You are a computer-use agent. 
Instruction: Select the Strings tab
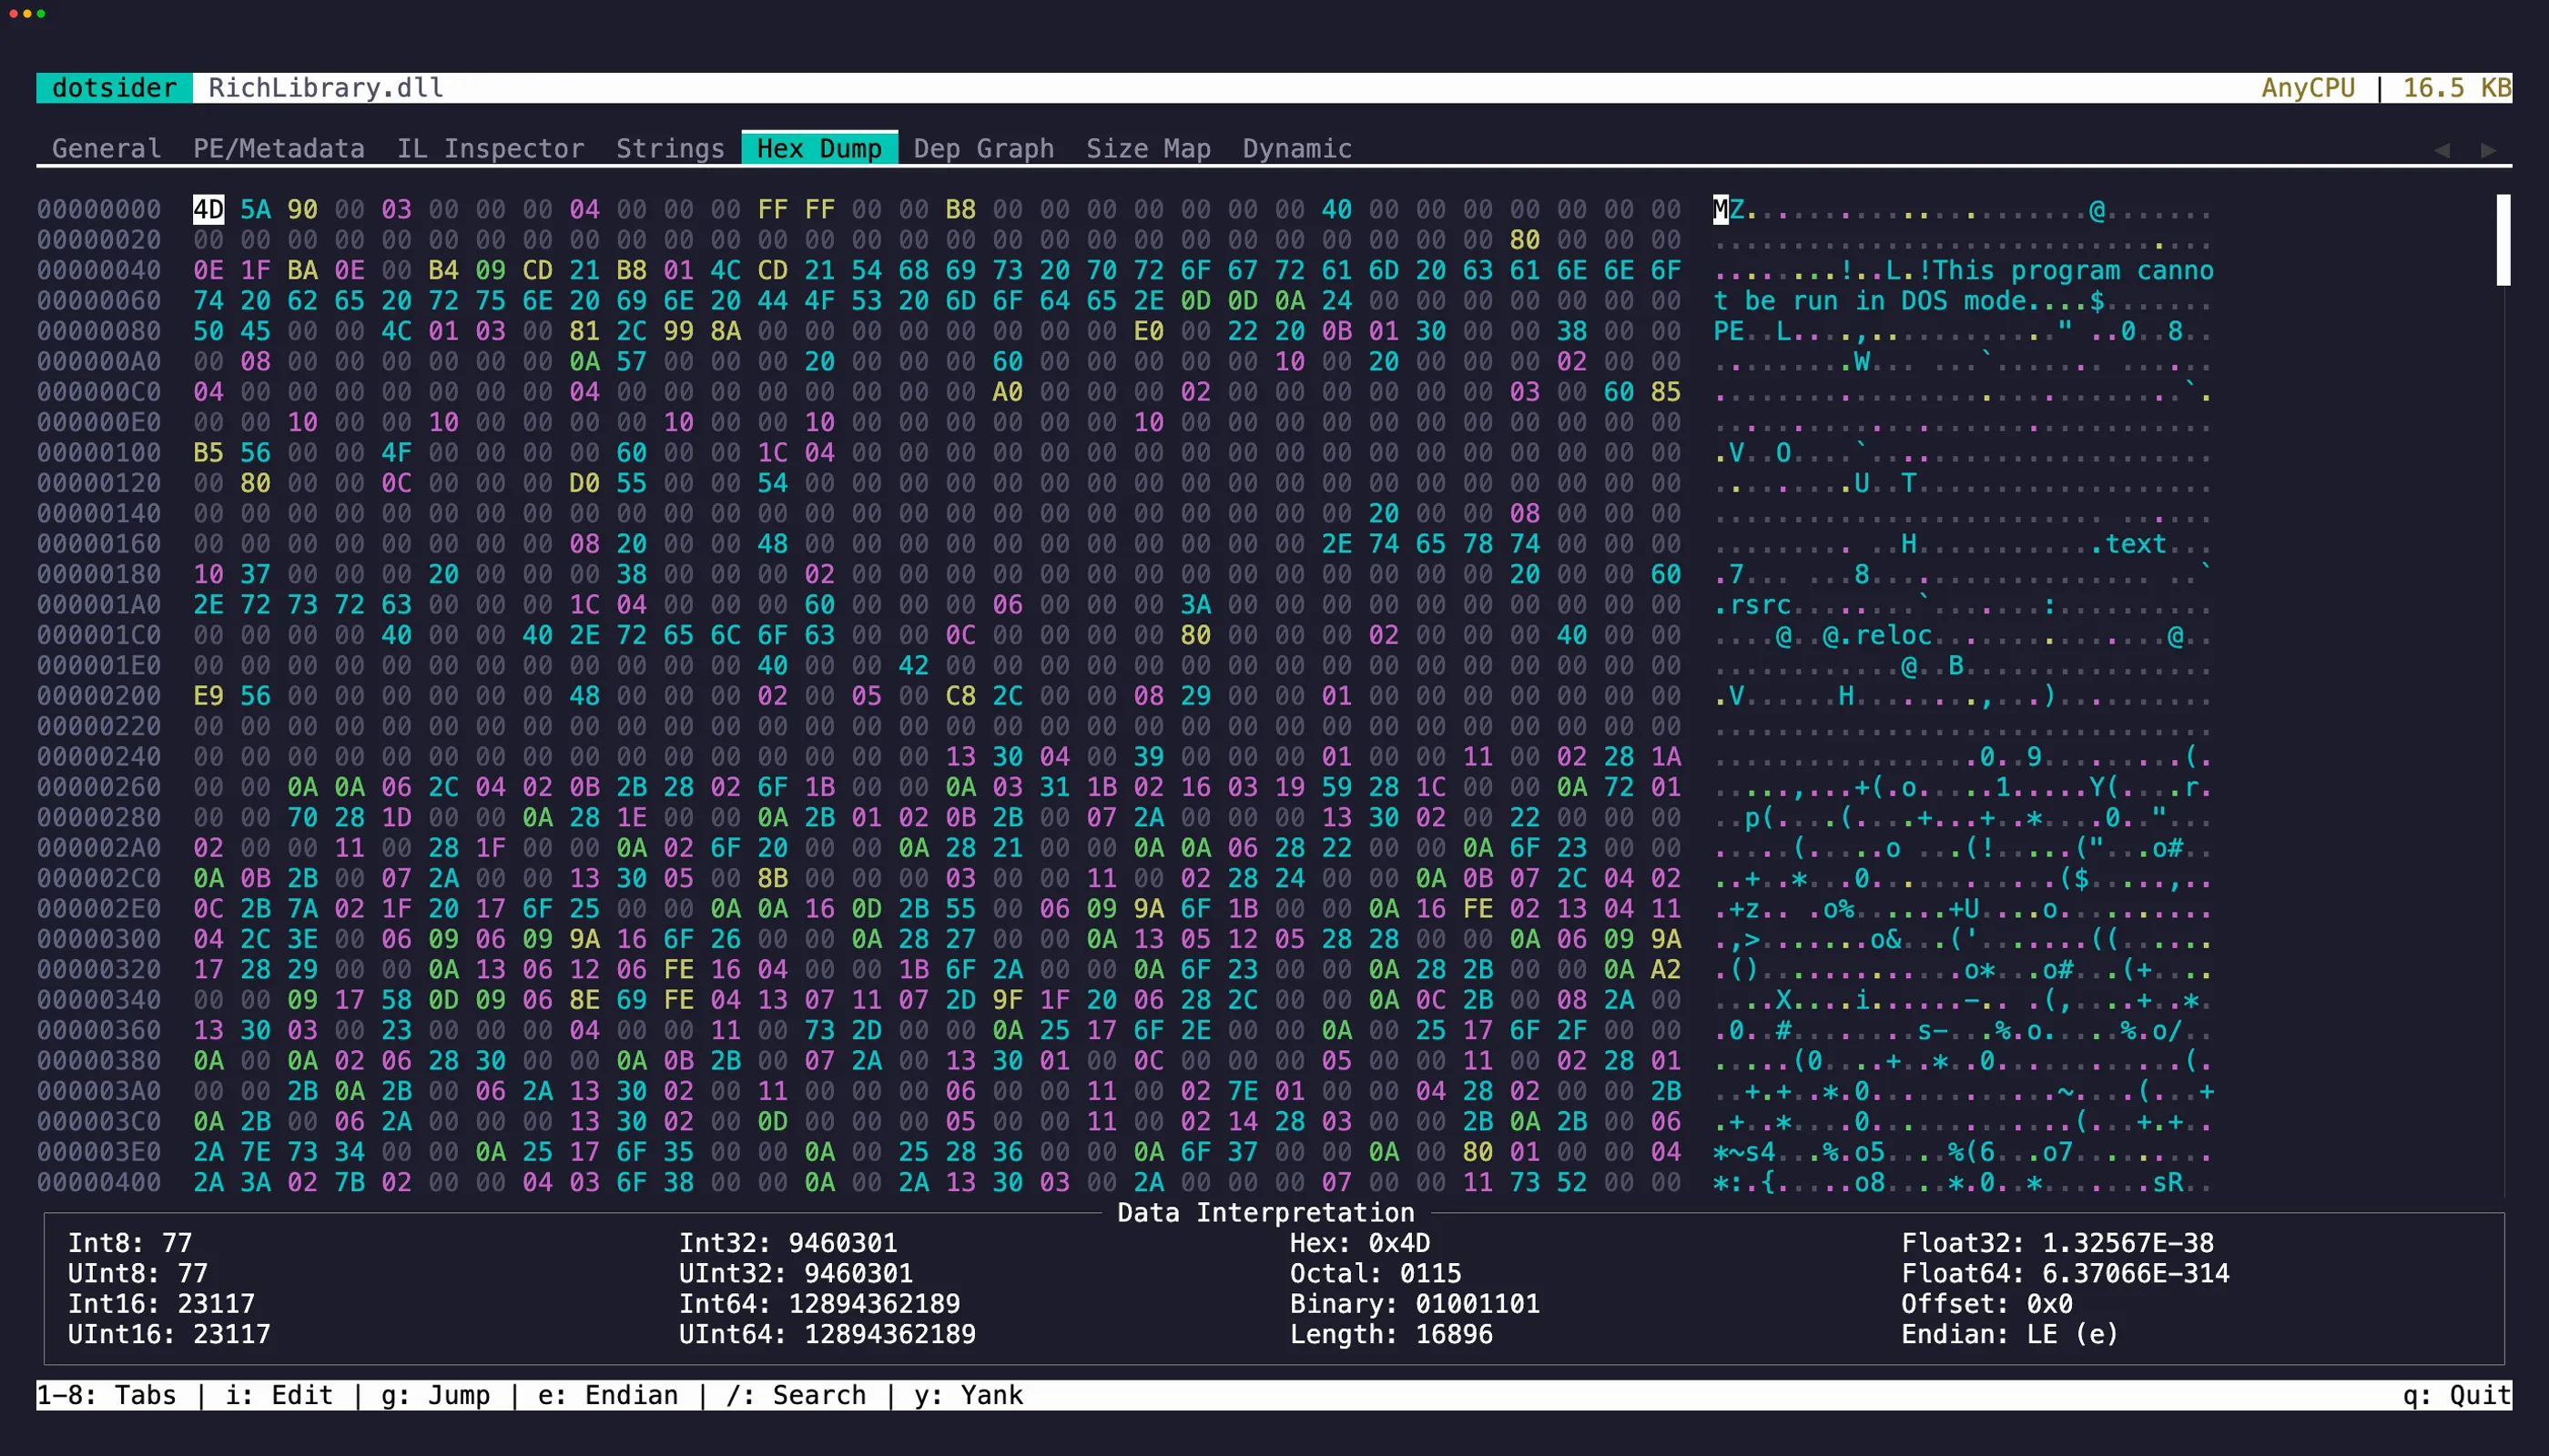[x=670, y=148]
